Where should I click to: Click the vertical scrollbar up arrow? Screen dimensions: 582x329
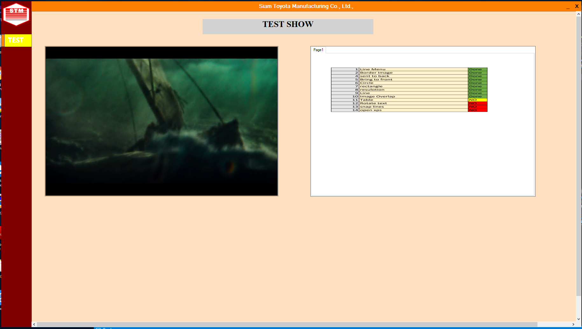(579, 14)
